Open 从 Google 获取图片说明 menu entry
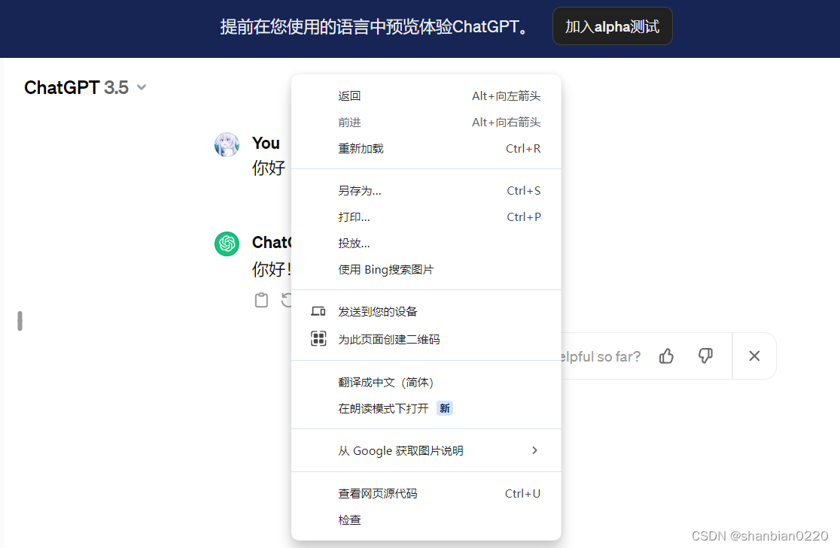Image resolution: width=840 pixels, height=548 pixels. 426,451
